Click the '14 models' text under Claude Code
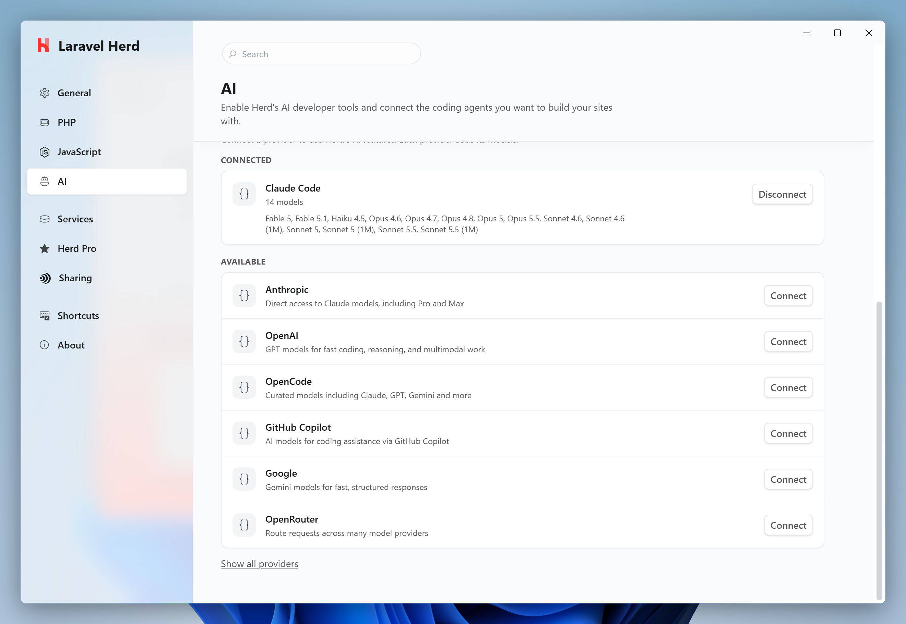The image size is (906, 624). tap(284, 202)
